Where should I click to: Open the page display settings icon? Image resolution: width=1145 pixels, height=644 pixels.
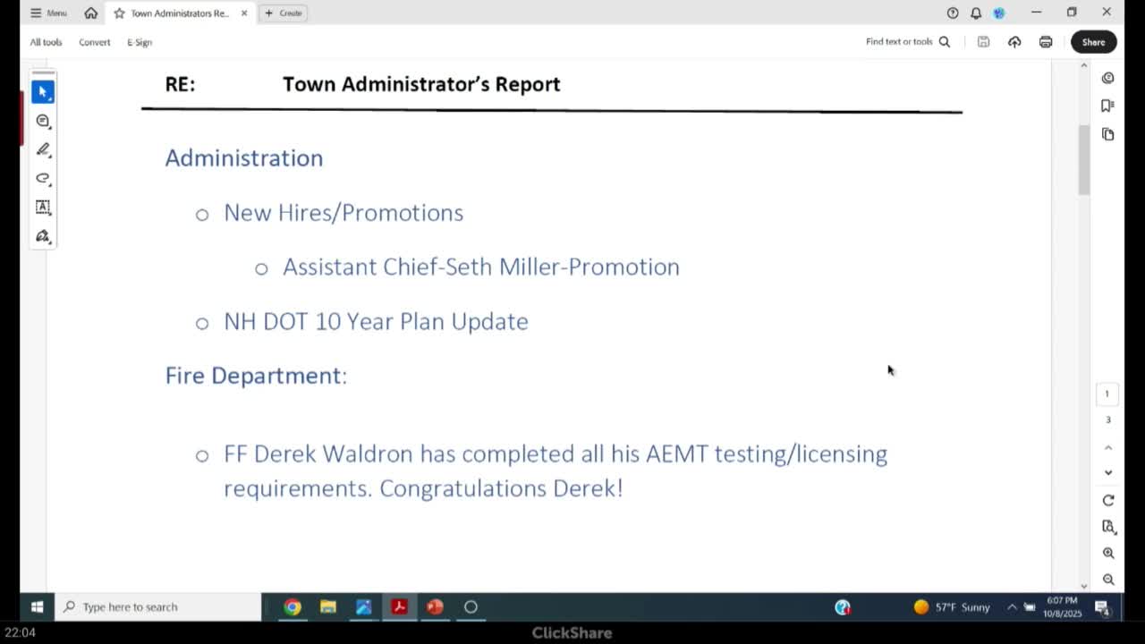click(x=1108, y=527)
